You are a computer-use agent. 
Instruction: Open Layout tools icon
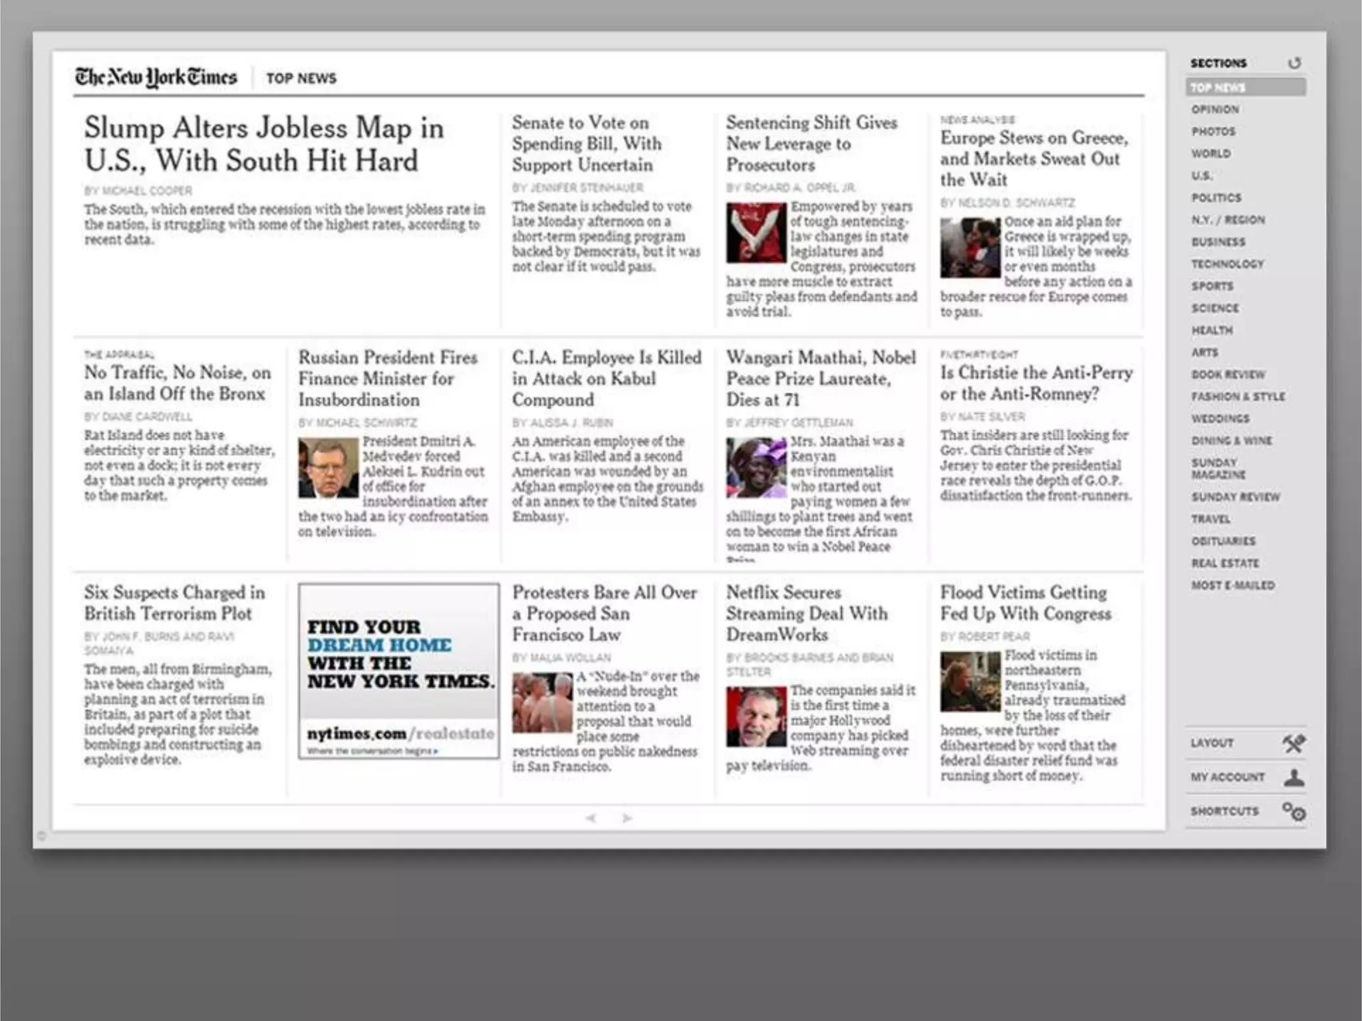pyautogui.click(x=1294, y=743)
